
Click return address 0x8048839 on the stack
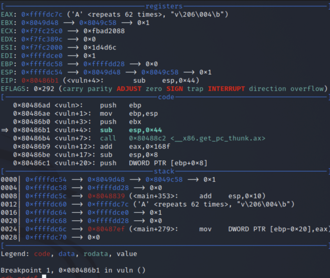pyautogui.click(x=106, y=196)
